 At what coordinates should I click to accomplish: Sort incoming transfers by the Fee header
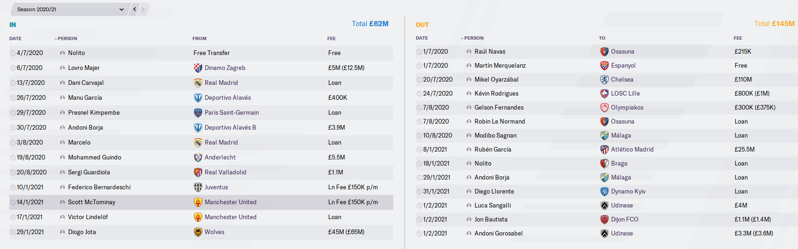pos(331,39)
